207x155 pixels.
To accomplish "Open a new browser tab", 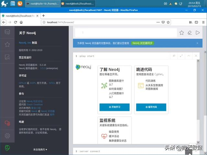I will [x=43, y=16].
